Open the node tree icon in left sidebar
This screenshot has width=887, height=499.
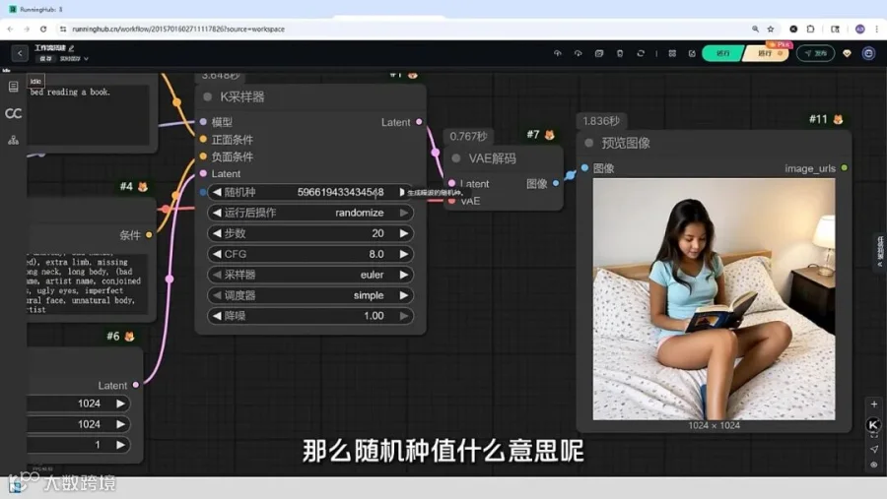(x=13, y=140)
